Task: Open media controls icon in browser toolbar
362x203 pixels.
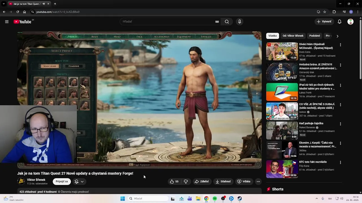Action: (x=344, y=12)
